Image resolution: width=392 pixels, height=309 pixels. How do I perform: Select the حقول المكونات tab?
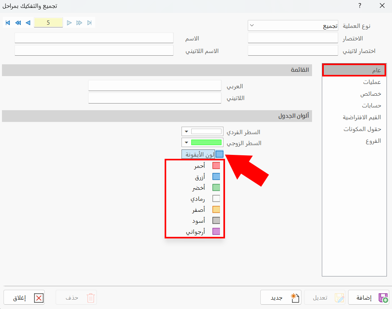point(354,129)
